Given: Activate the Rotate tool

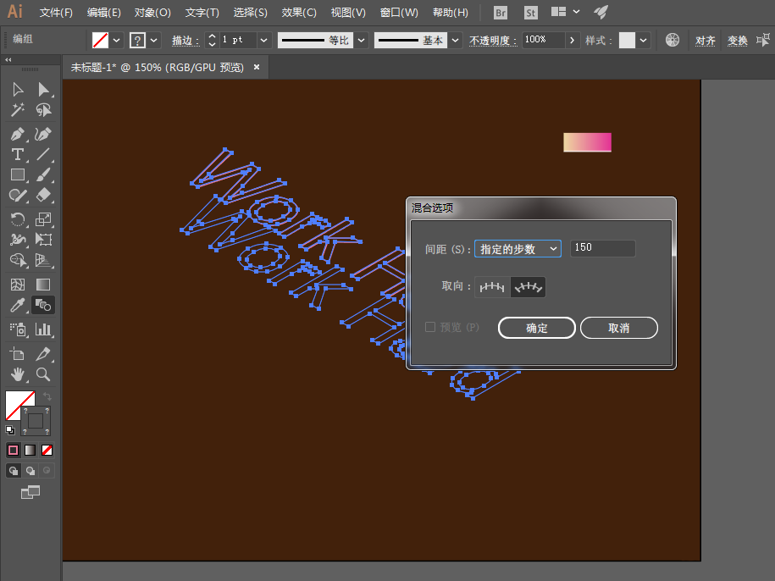Looking at the screenshot, I should 18,219.
